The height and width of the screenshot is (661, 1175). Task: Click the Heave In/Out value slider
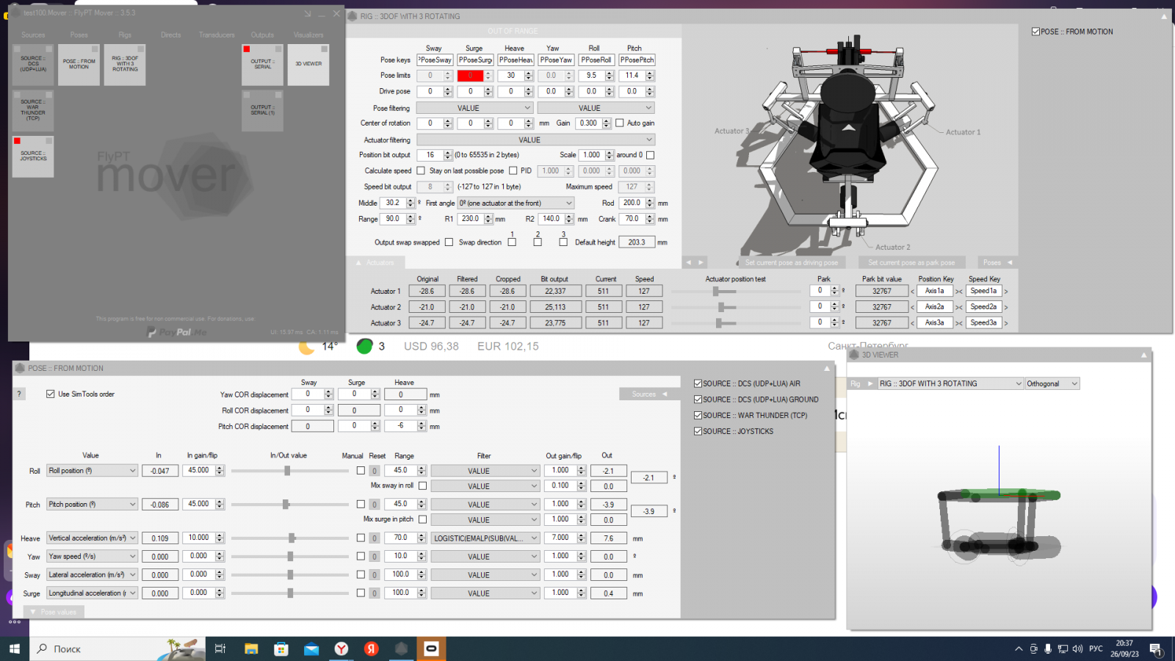(290, 538)
